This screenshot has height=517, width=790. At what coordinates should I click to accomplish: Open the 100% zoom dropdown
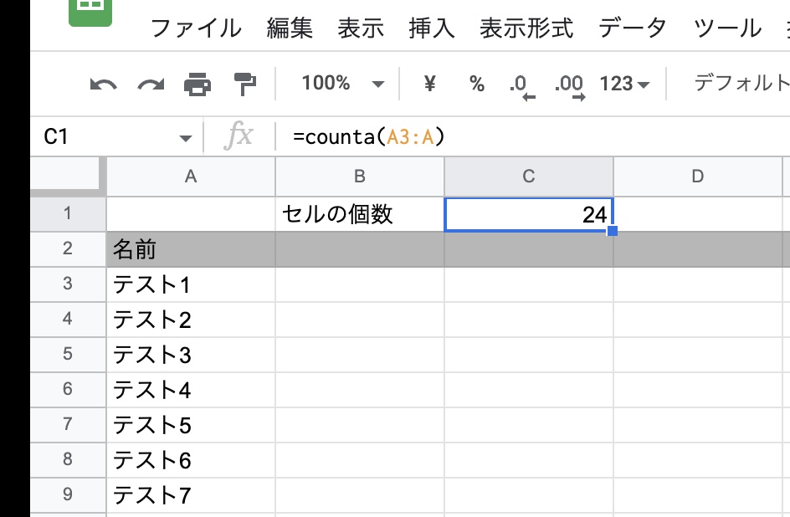[342, 84]
